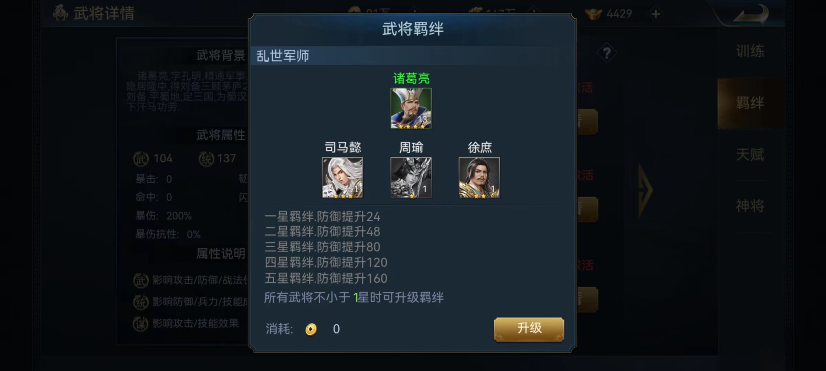Screen dimensions: 826x371
Task: Click the 统 attribute icon beside 137
Action: point(206,159)
